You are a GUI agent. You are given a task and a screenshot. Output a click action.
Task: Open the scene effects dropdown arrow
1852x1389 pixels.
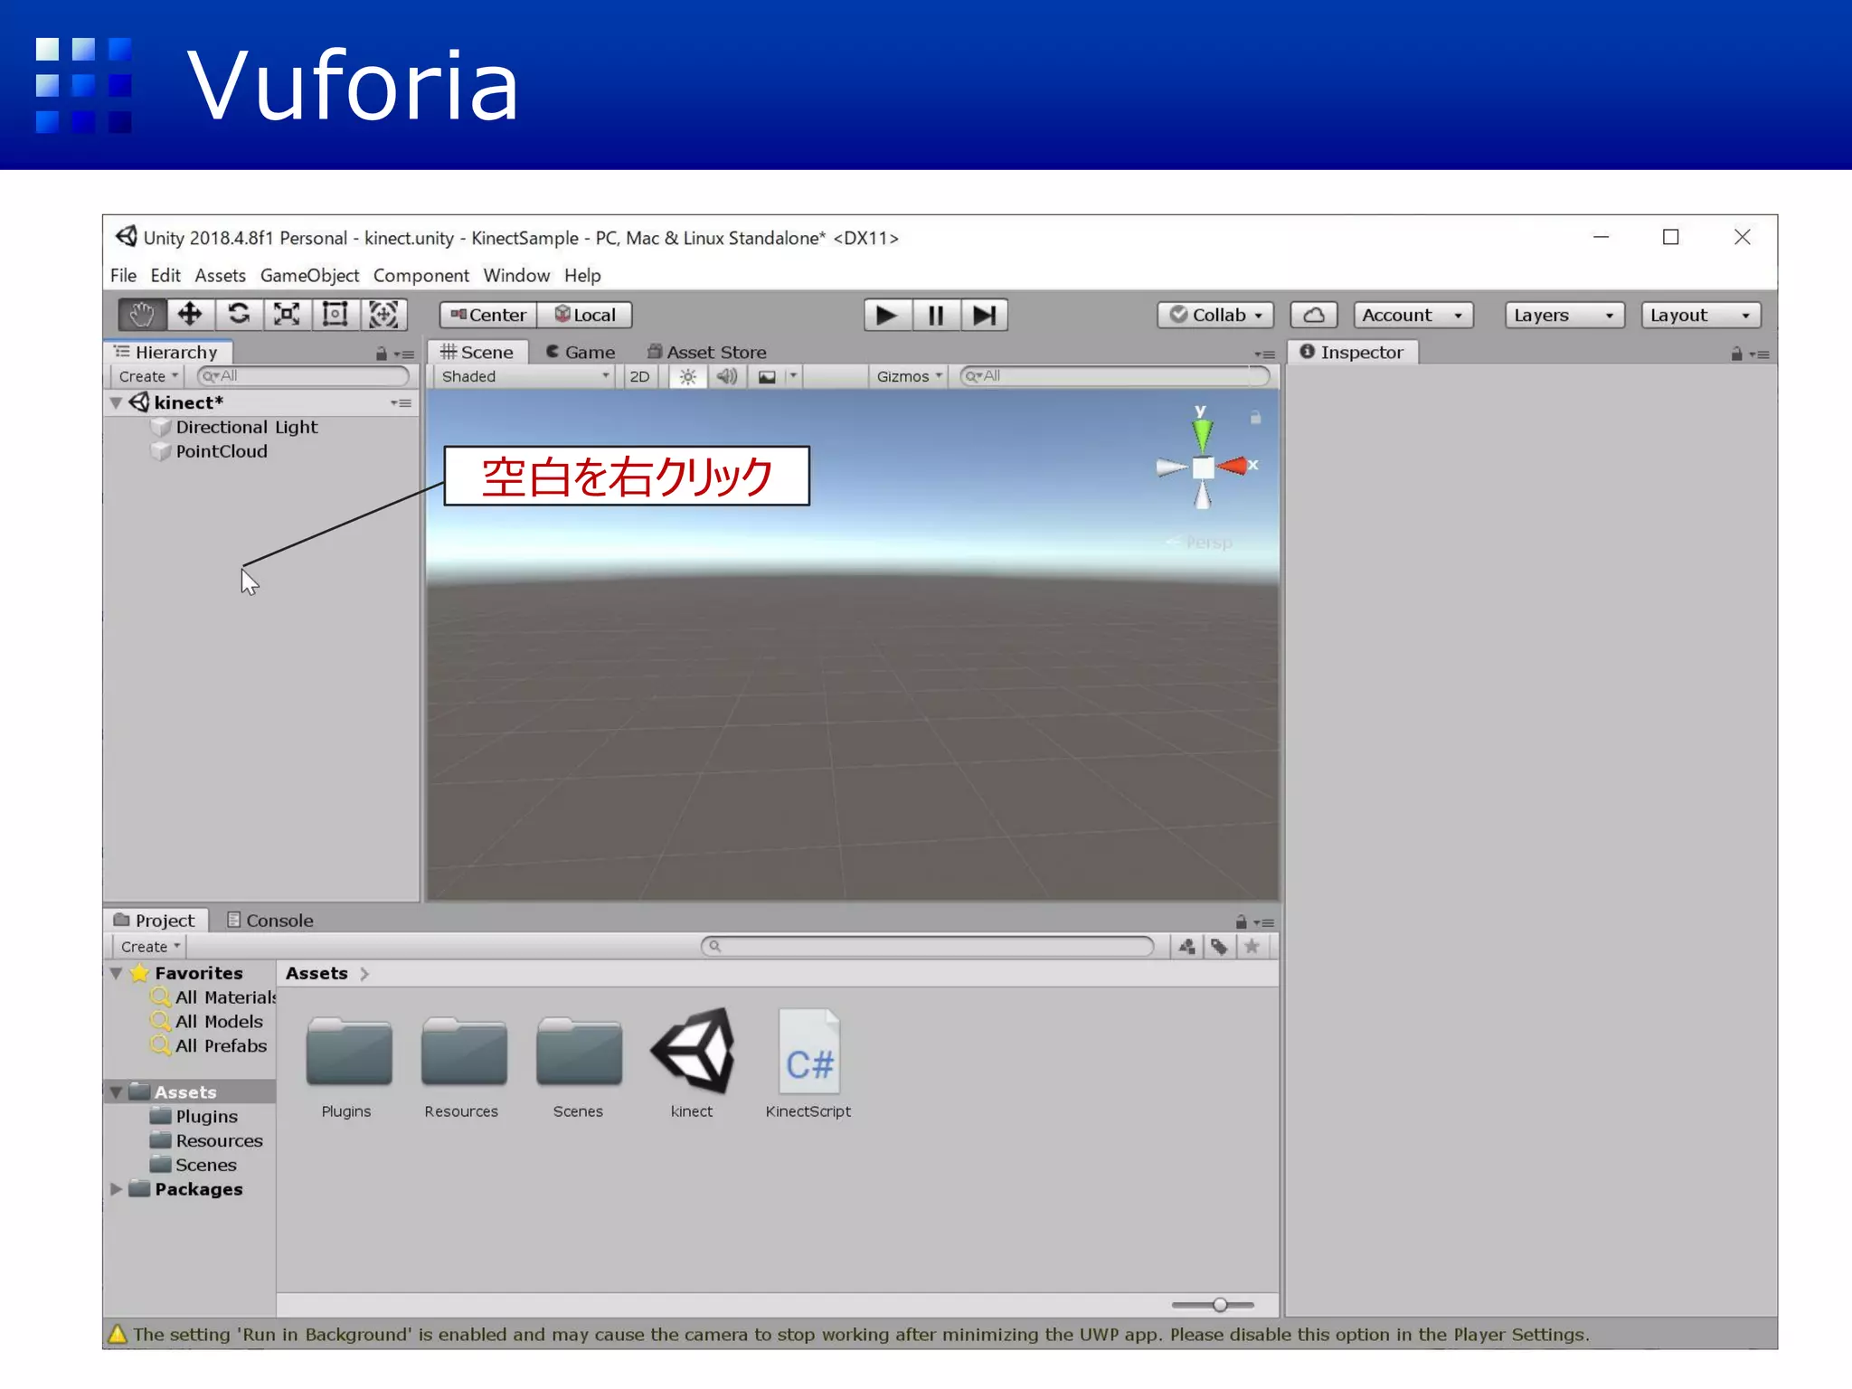[x=793, y=376]
